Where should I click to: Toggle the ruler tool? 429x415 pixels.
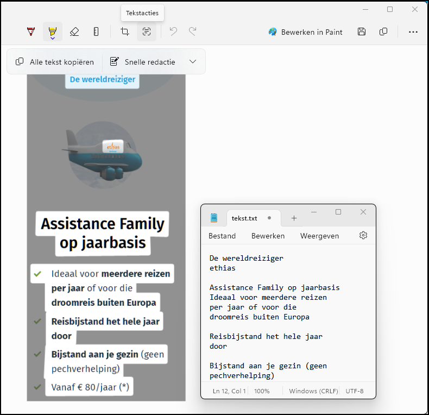[x=96, y=32]
